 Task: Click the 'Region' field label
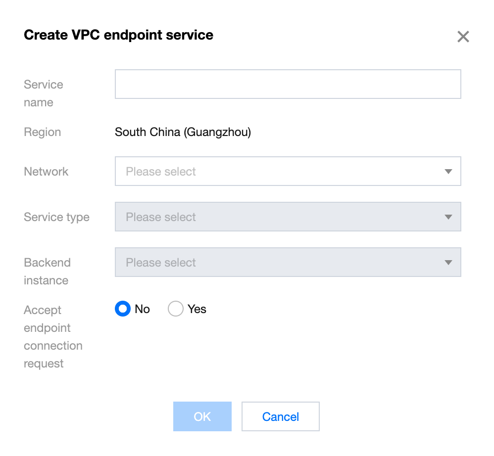(43, 132)
